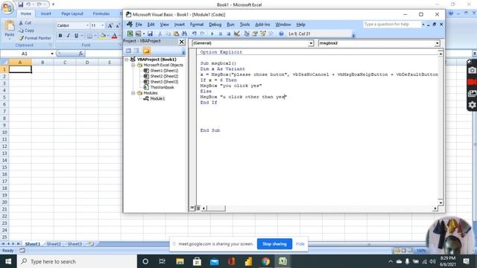Switch to Procedure View at code window bottom
The width and height of the screenshot is (477, 268).
tap(192, 208)
